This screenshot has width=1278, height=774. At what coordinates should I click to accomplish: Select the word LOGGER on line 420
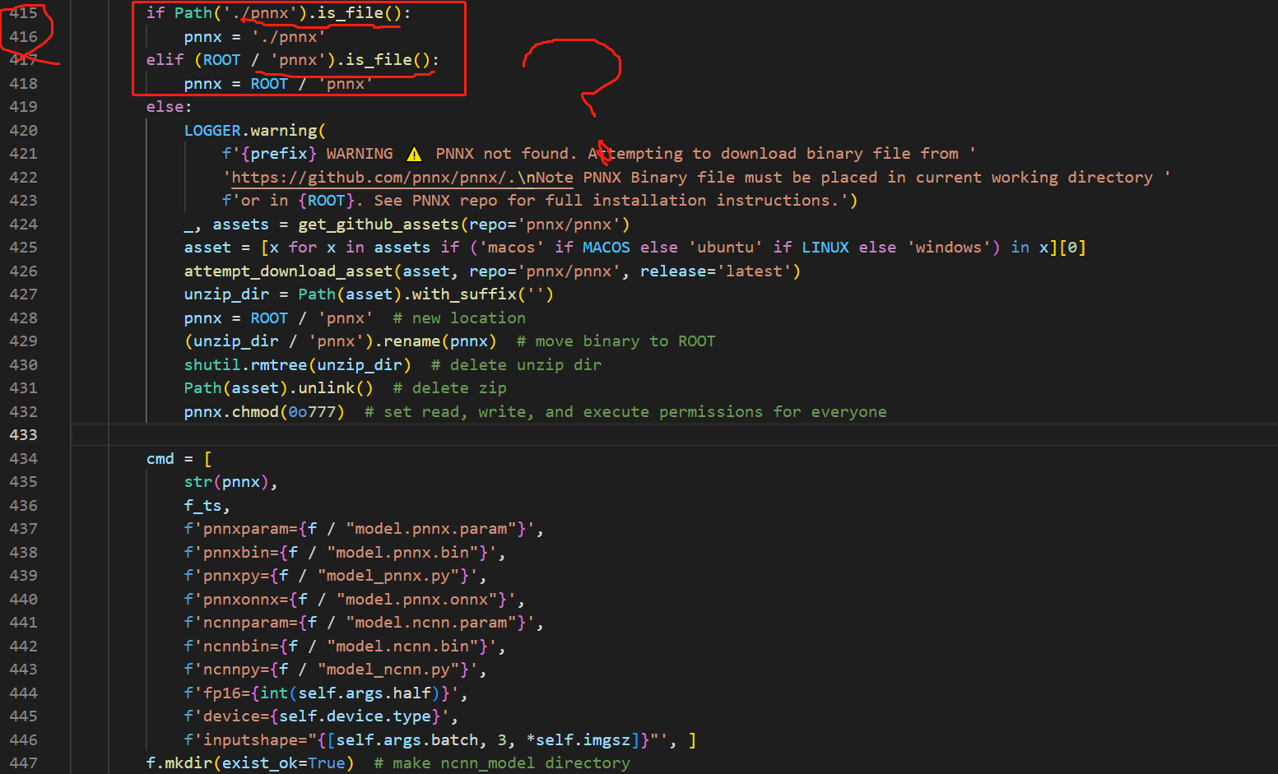pyautogui.click(x=212, y=130)
